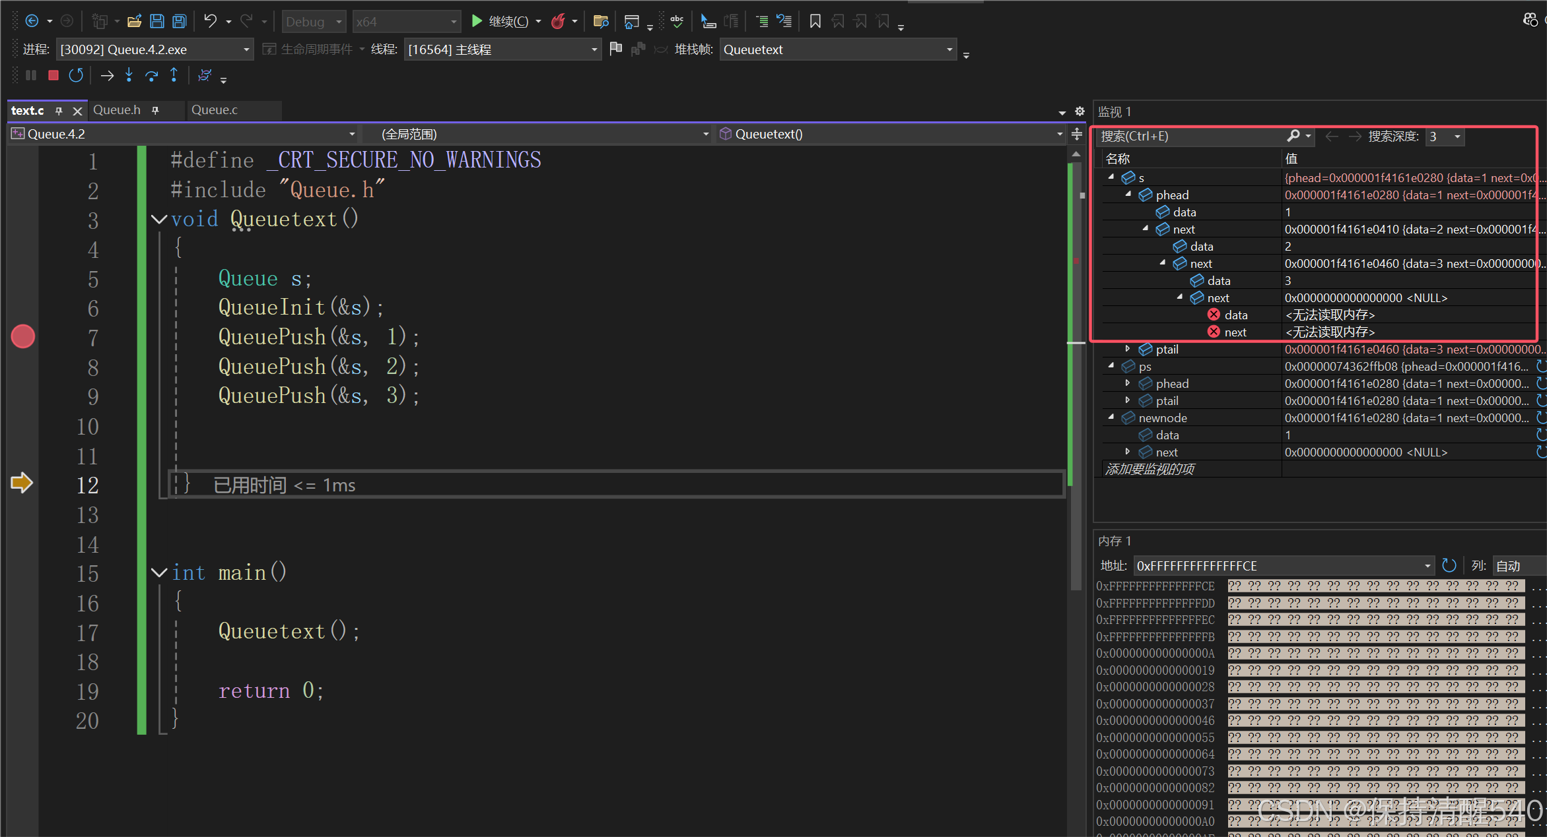The width and height of the screenshot is (1547, 837).
Task: Switch to the Queue.c tab
Action: click(215, 110)
